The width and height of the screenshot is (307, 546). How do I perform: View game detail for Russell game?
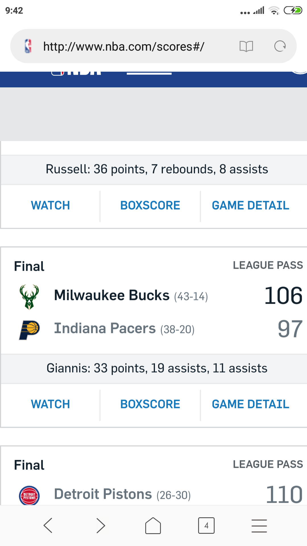coord(250,206)
